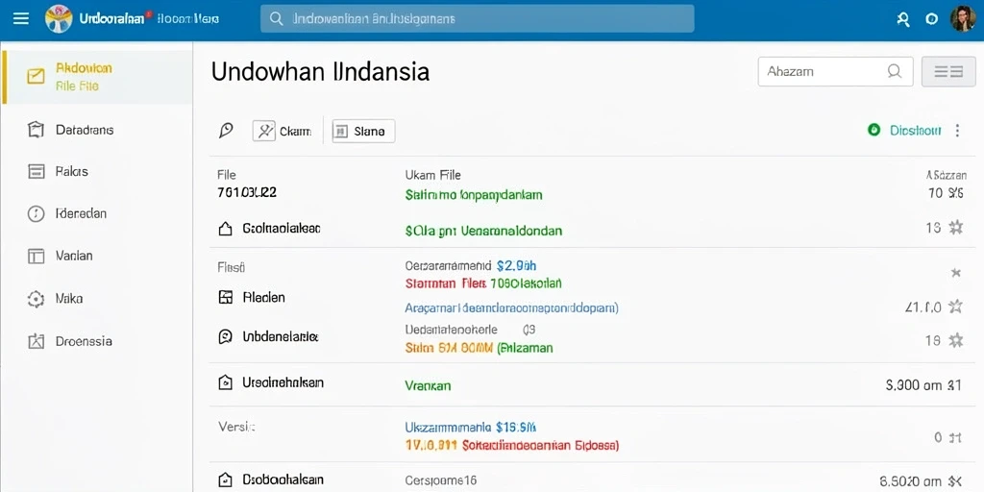Toggle star on the Gaolnaolakec row
The height and width of the screenshot is (492, 984).
[x=955, y=228]
